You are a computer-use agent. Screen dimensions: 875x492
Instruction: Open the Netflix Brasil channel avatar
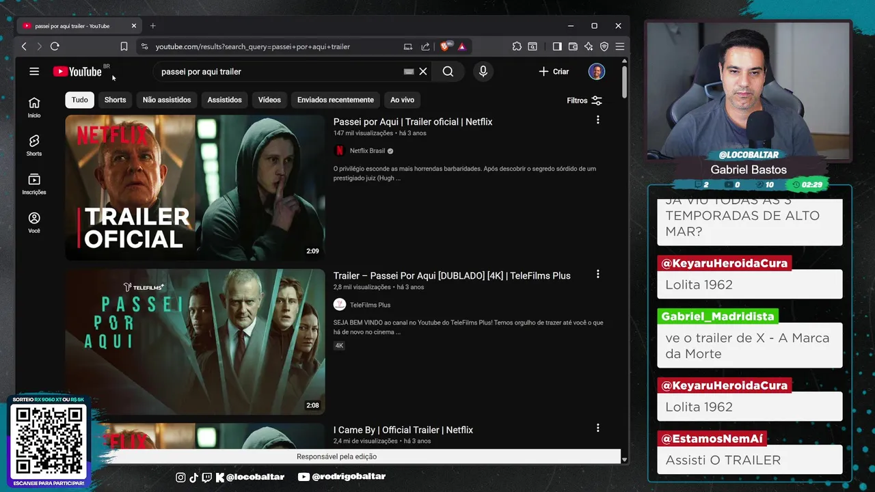click(340, 151)
